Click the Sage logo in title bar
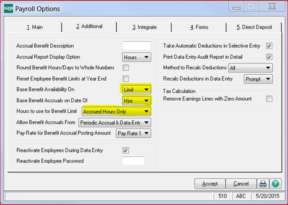Screen dimensions: 288x205 [8, 8]
